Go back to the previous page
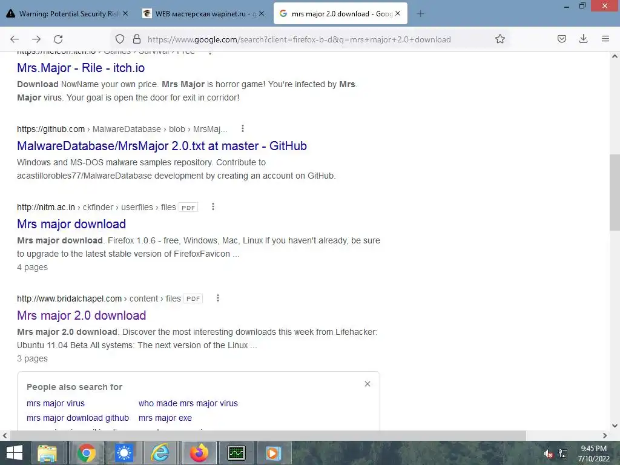This screenshot has height=465, width=620. click(x=15, y=39)
